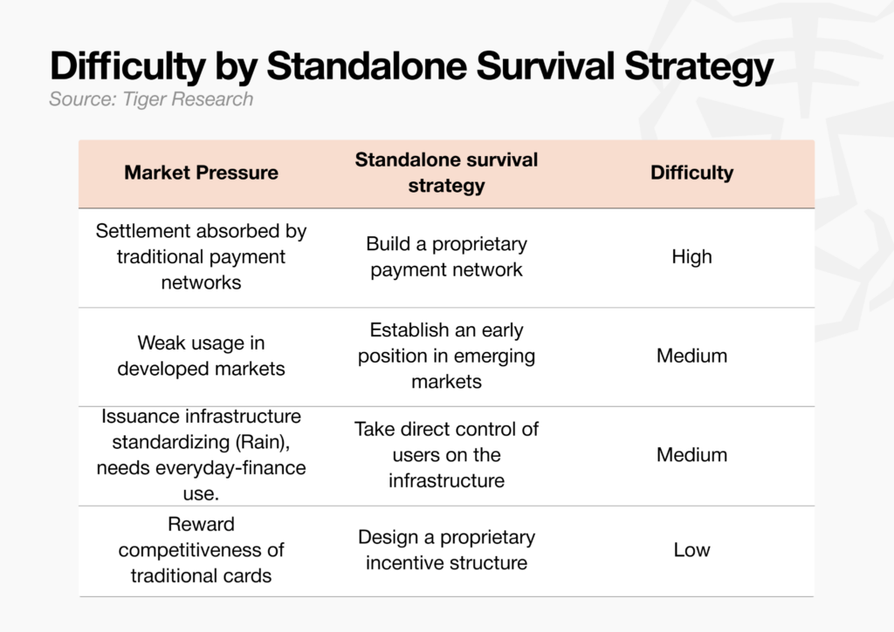Screen dimensions: 894x632
Task: Click the 'Difficulty by Standalone Survival Strategy' title
Action: [x=411, y=67]
